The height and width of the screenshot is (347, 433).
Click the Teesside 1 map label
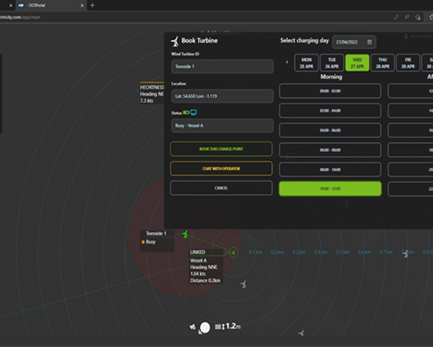point(156,233)
